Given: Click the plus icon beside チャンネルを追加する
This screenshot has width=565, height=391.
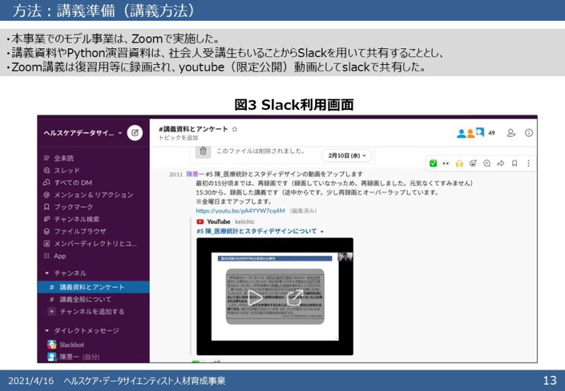Looking at the screenshot, I should point(52,311).
